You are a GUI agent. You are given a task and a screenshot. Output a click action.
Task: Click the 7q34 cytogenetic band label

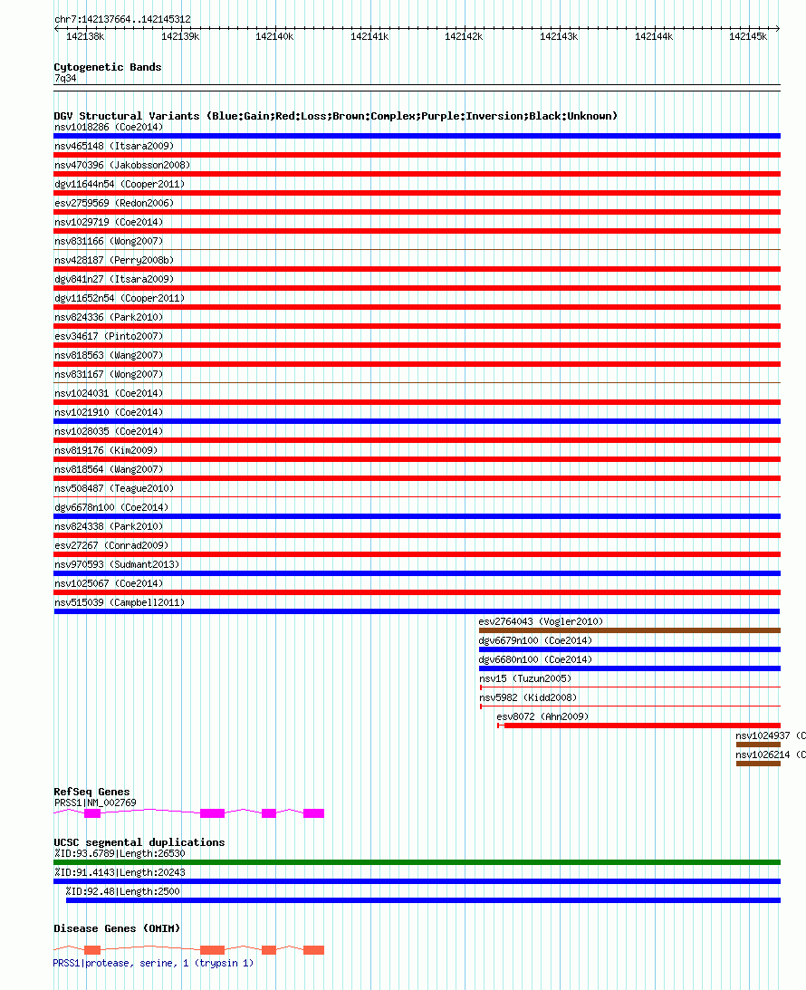[65, 78]
